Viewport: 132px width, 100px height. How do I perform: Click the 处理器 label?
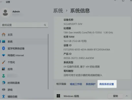pos(67,28)
